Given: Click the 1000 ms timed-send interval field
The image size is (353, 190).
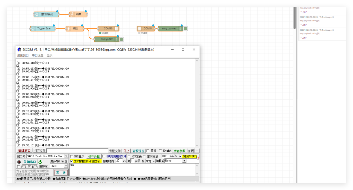Looking at the screenshot, I should [x=165, y=156].
